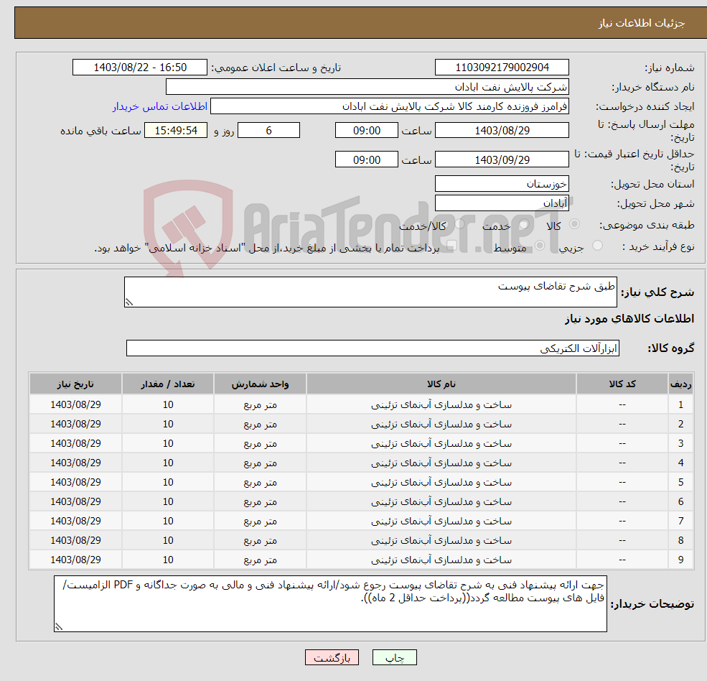Click the buyer notes text area

[x=330, y=603]
